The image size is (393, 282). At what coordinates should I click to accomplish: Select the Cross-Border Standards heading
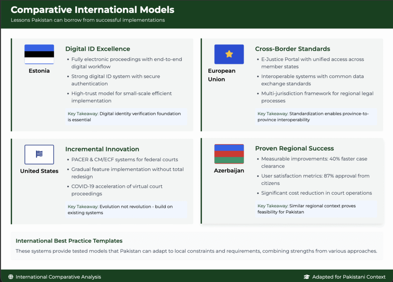point(292,49)
